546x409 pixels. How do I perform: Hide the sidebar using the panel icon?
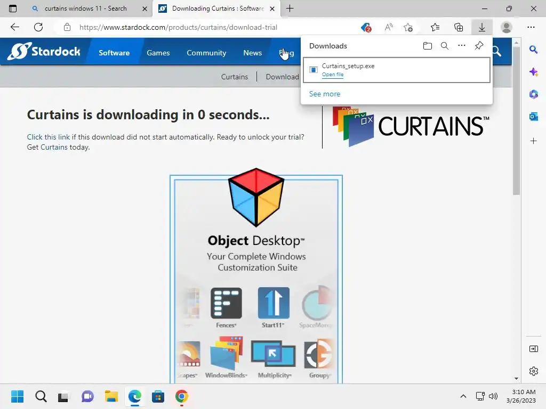coord(533,349)
